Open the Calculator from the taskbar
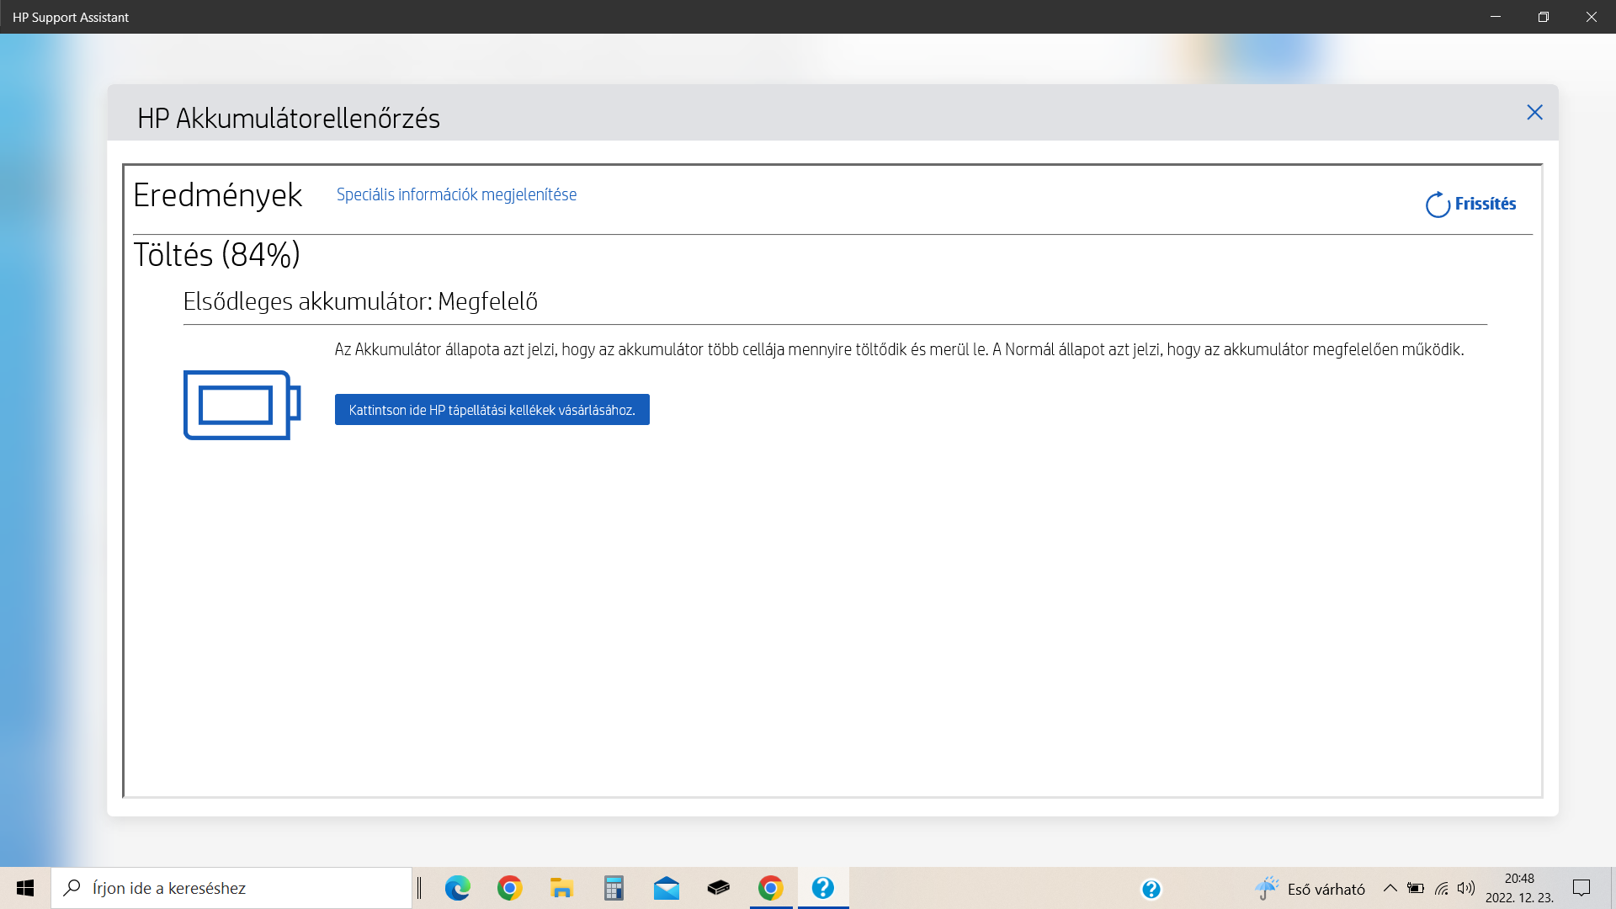 click(x=614, y=888)
